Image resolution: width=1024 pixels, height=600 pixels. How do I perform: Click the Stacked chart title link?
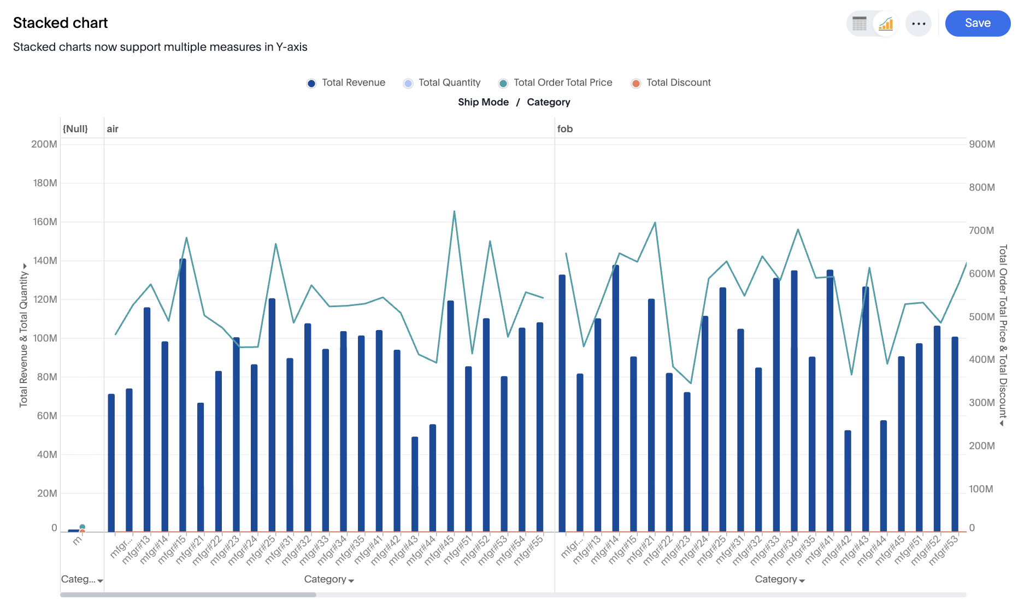tap(60, 23)
